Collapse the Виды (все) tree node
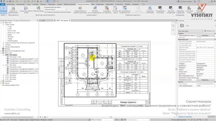216x121 pixels. [1, 23]
